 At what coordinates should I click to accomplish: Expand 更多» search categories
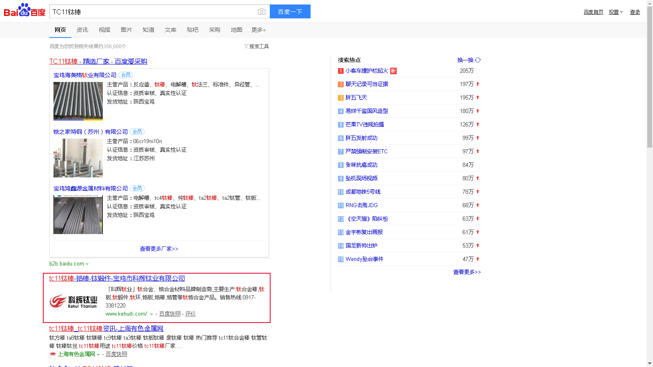pos(259,30)
